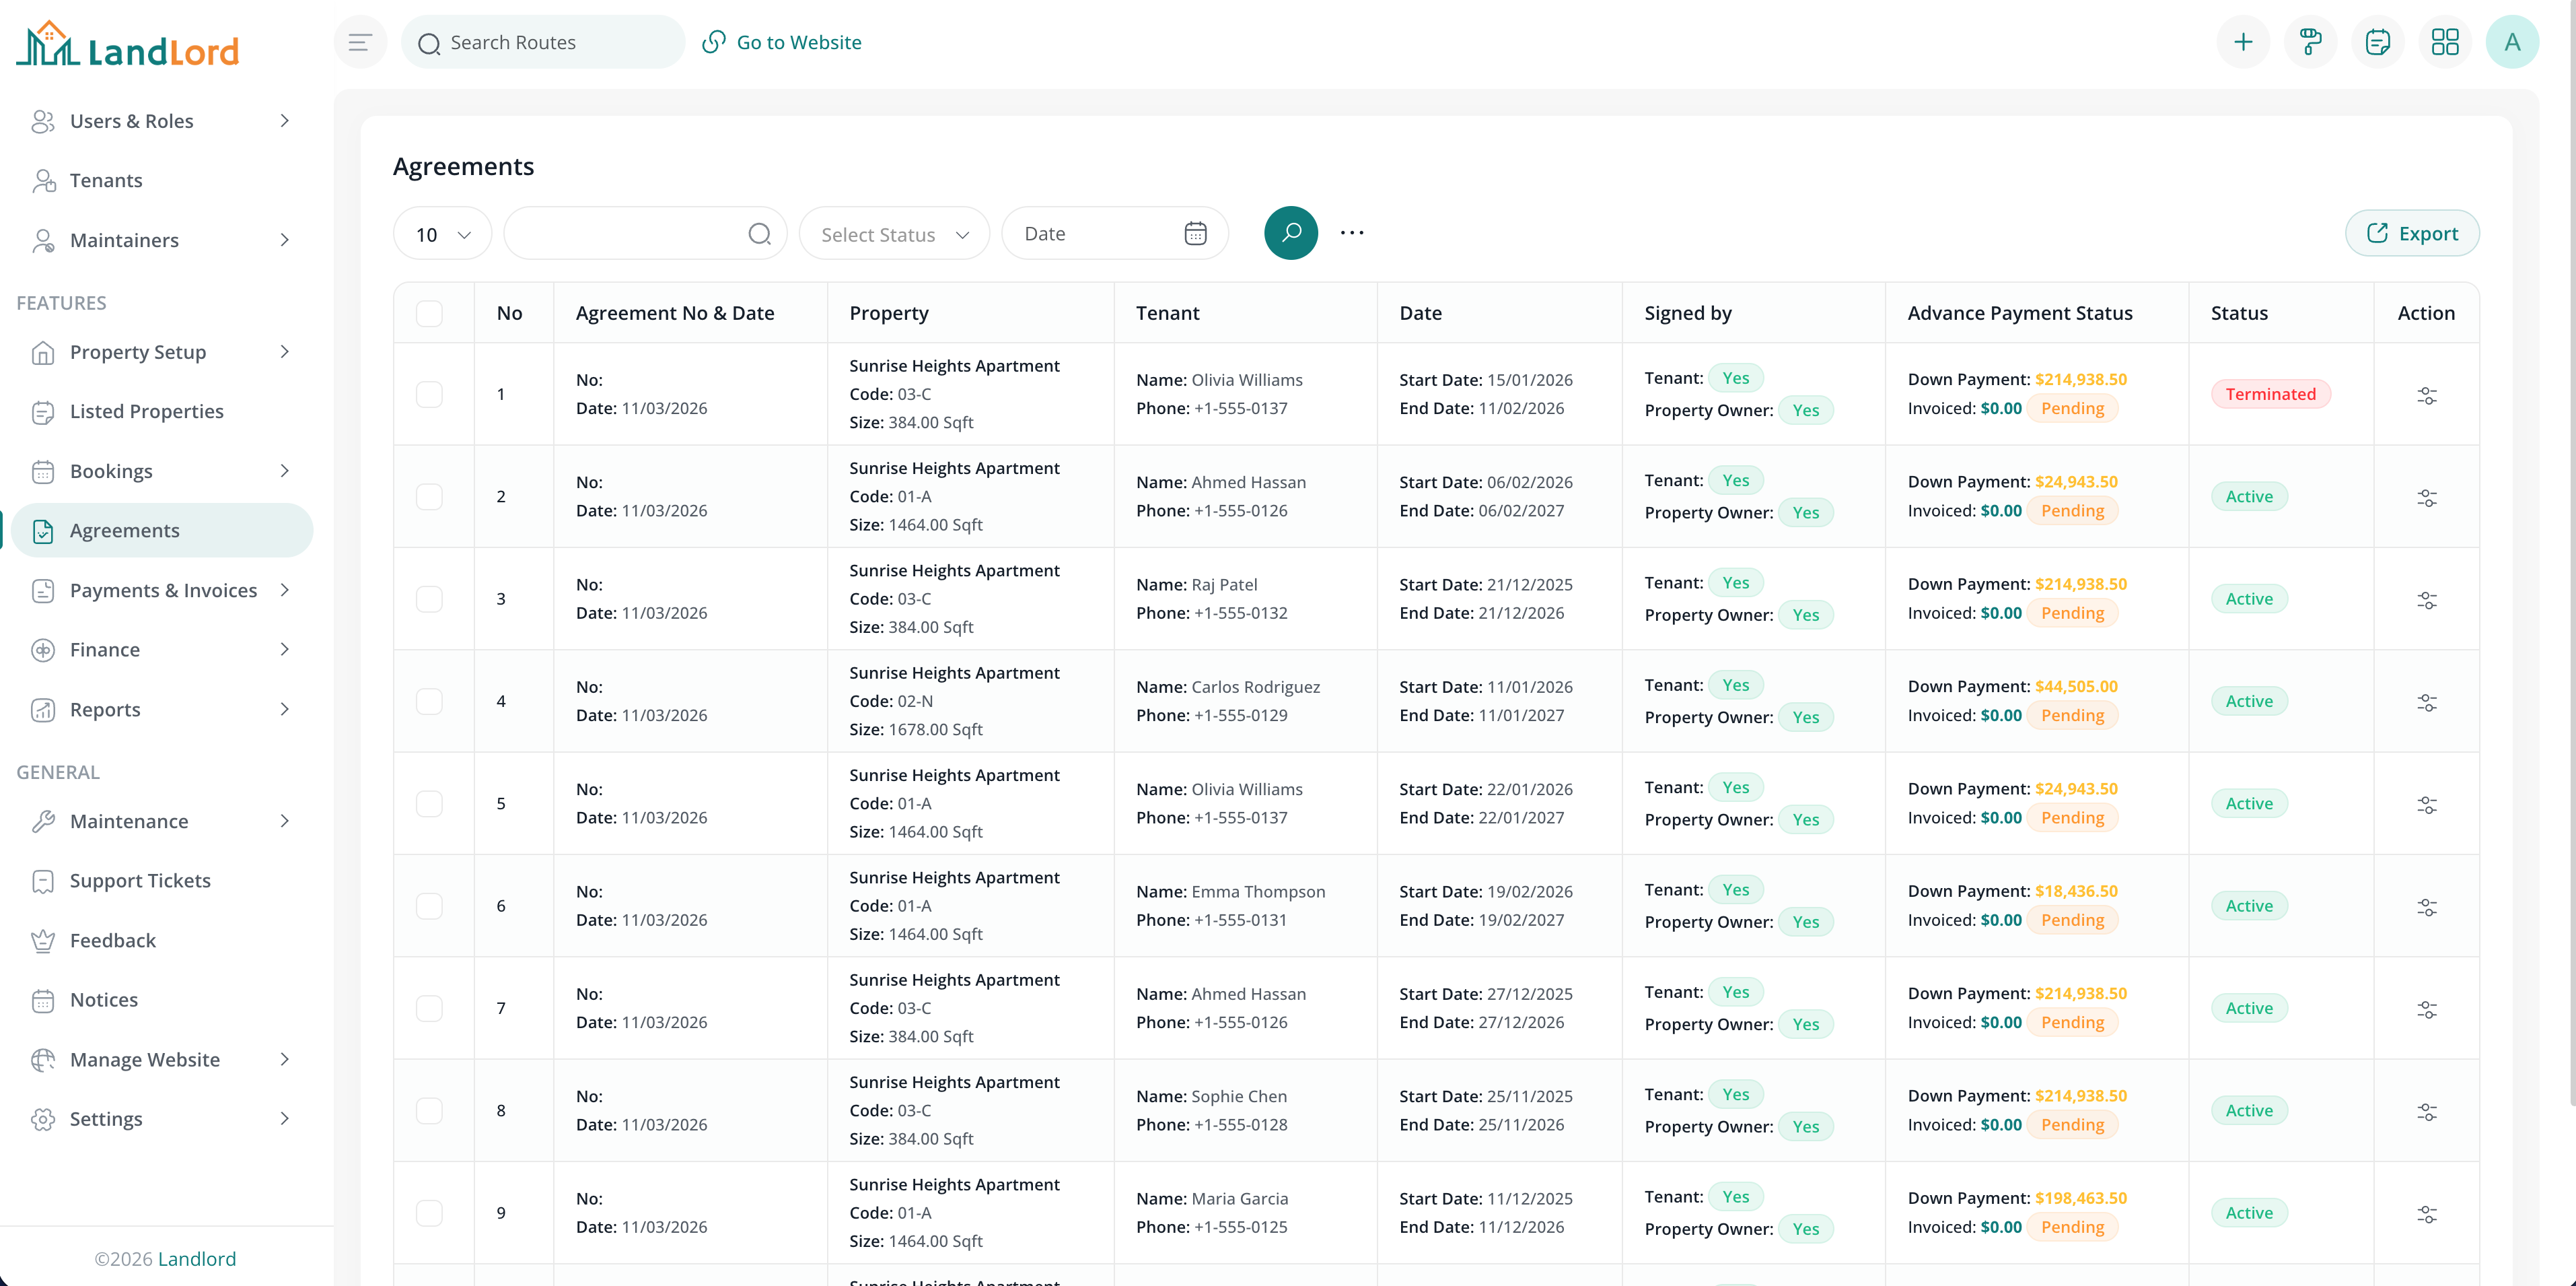The image size is (2576, 1286).
Task: Click the calendar icon in the Date filter field
Action: [1195, 232]
